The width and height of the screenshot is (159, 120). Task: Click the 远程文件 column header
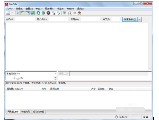click(66, 89)
